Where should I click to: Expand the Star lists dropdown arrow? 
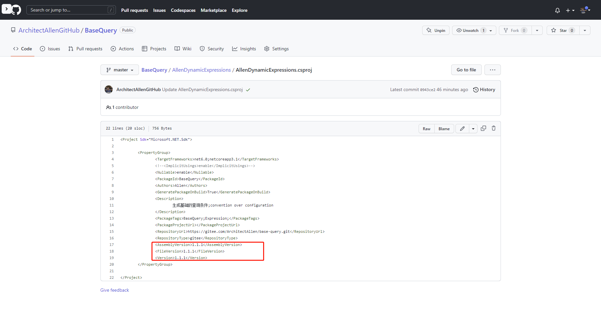point(585,30)
